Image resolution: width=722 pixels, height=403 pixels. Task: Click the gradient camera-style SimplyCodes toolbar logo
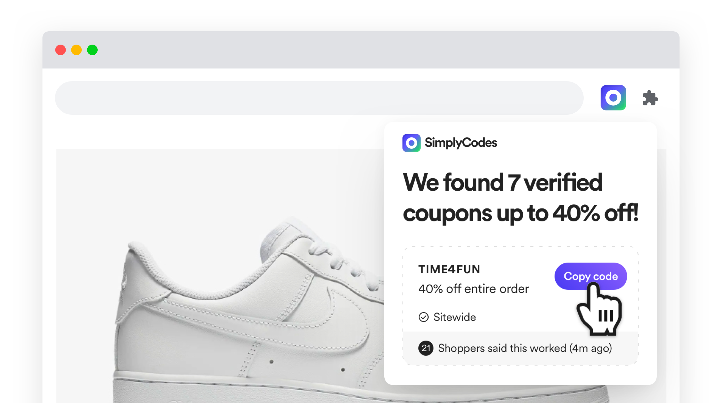point(613,97)
